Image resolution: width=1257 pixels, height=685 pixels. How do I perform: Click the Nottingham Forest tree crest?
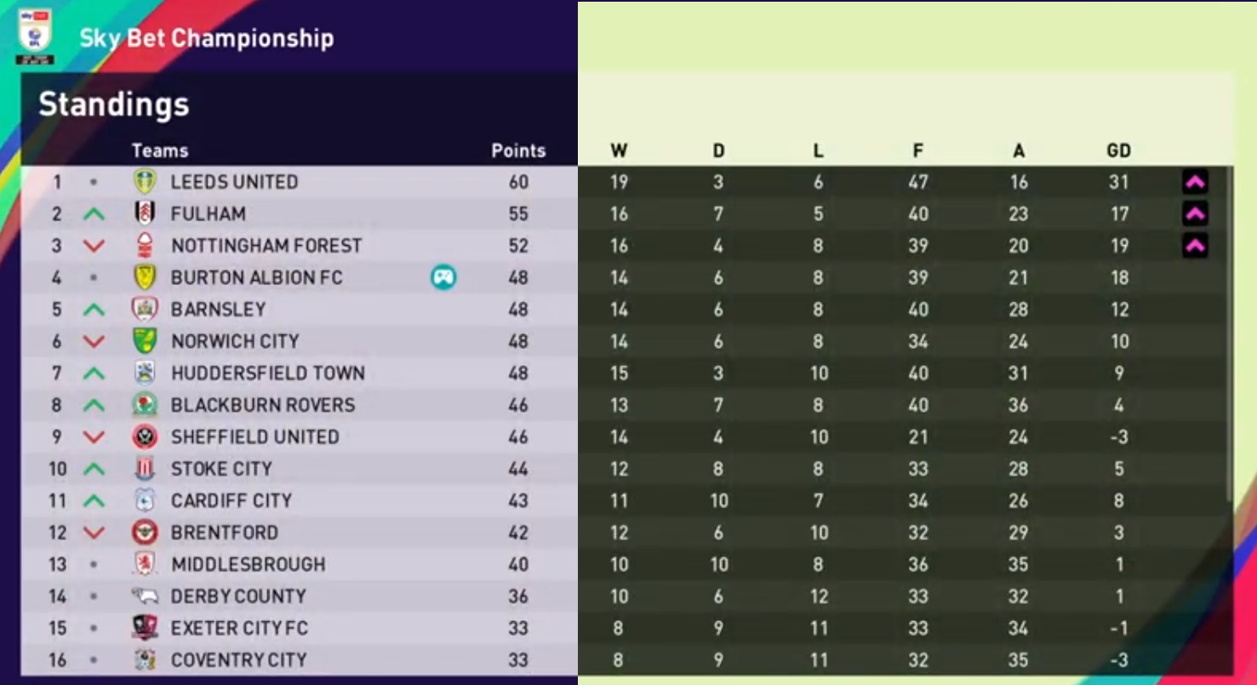[x=145, y=245]
